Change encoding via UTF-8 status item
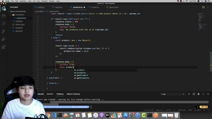This screenshot has height=119, width=212. click(x=168, y=110)
